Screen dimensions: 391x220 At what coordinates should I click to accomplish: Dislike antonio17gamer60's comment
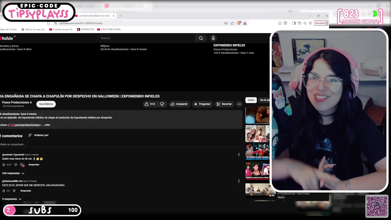click(16, 165)
